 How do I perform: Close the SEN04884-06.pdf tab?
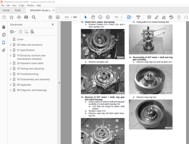click(x=53, y=10)
